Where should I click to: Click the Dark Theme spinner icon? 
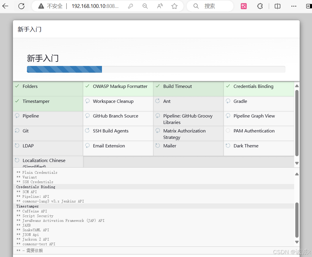(x=228, y=146)
